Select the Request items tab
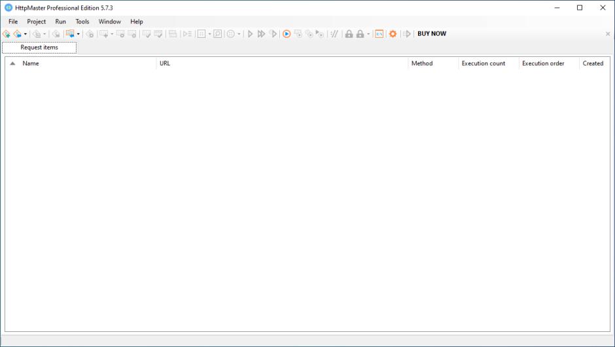The image size is (615, 347). tap(39, 48)
